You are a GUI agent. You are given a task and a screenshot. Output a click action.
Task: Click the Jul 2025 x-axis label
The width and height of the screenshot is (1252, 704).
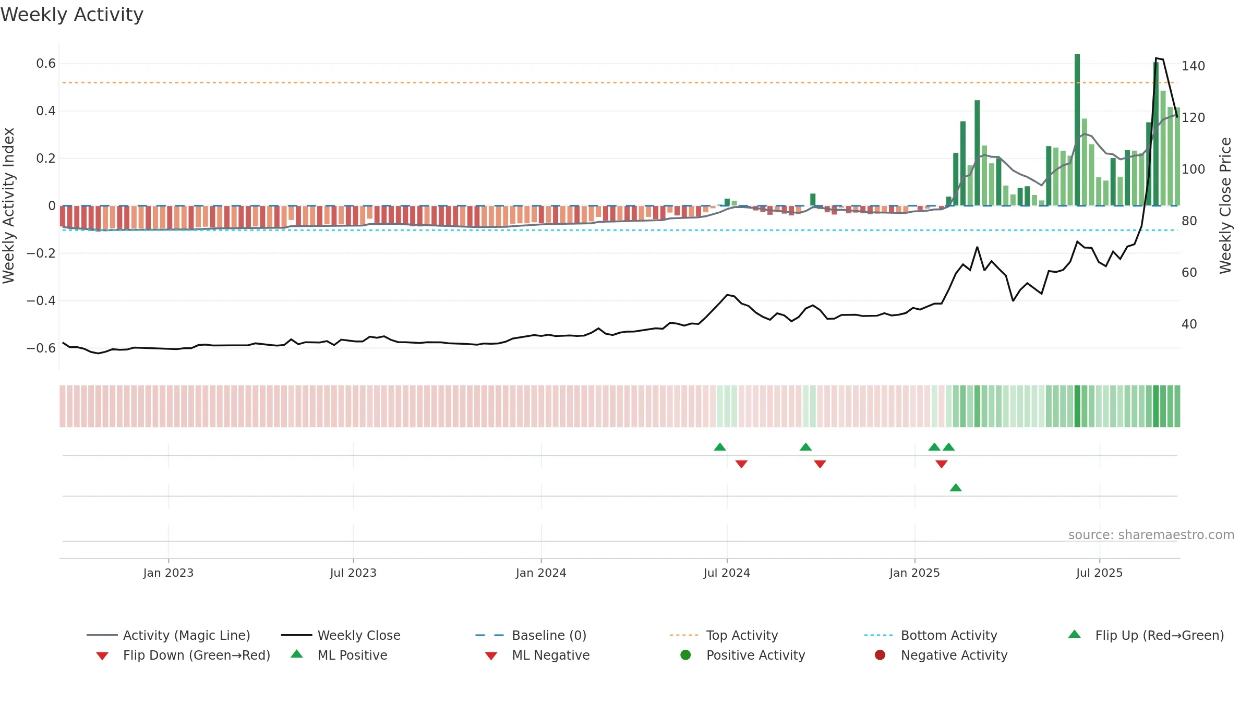point(1099,573)
